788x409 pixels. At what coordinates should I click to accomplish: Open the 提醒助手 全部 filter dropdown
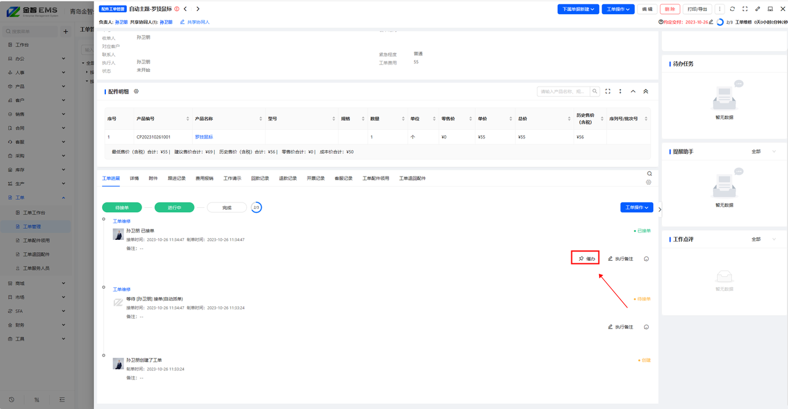tap(764, 151)
